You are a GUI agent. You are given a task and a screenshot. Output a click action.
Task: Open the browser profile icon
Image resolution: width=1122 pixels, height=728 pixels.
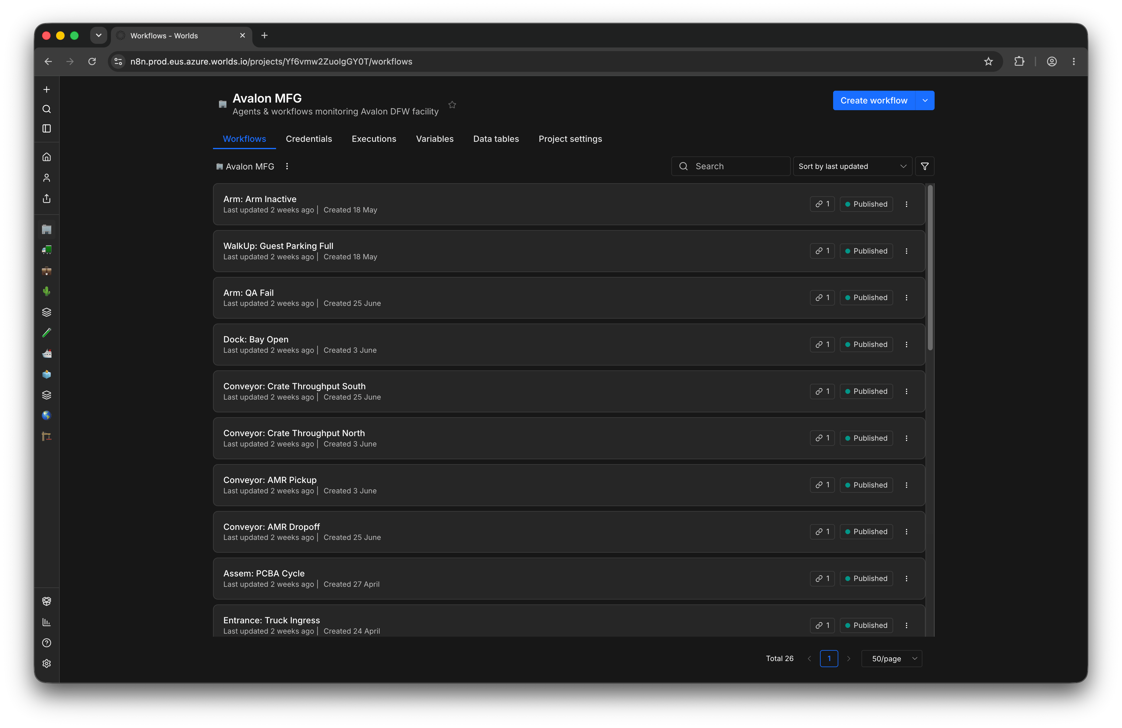point(1052,62)
